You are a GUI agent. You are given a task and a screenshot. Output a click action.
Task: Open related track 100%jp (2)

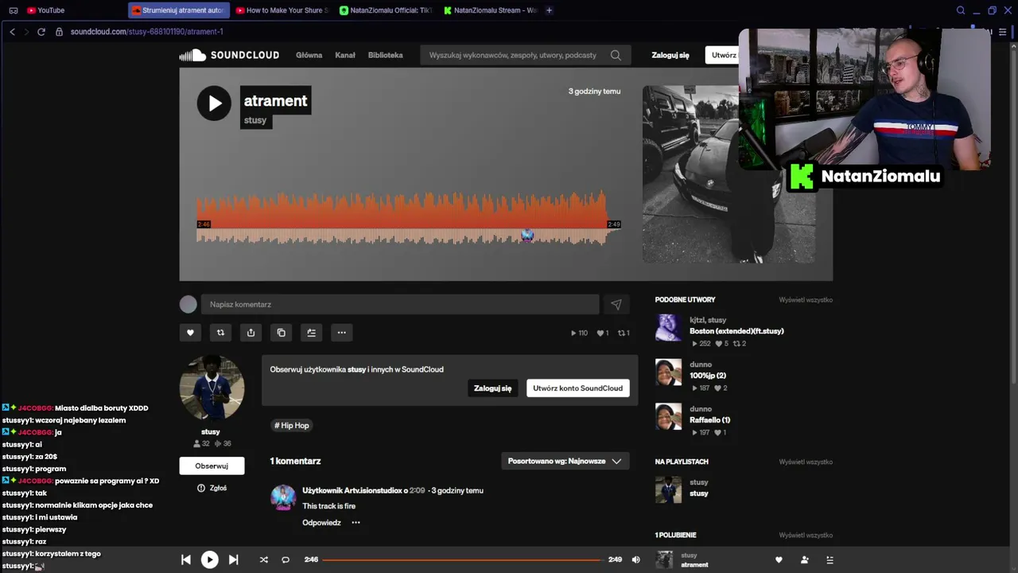coord(708,376)
